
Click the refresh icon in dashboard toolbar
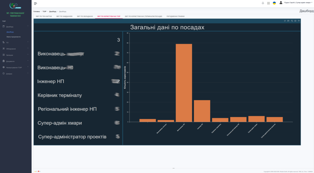click(285, 21)
